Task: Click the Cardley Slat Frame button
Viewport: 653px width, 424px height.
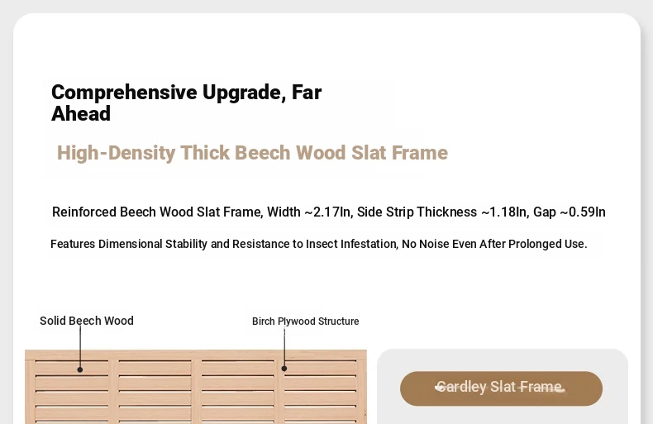Action: point(501,388)
